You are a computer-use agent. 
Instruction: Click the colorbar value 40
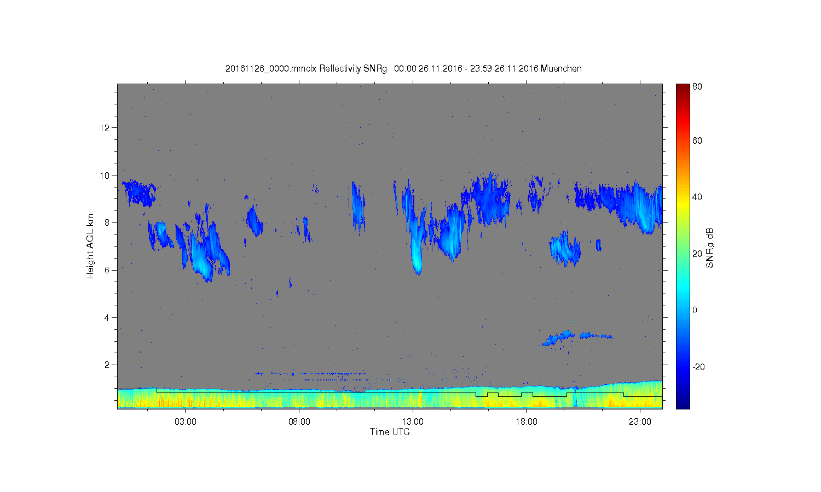click(x=697, y=197)
